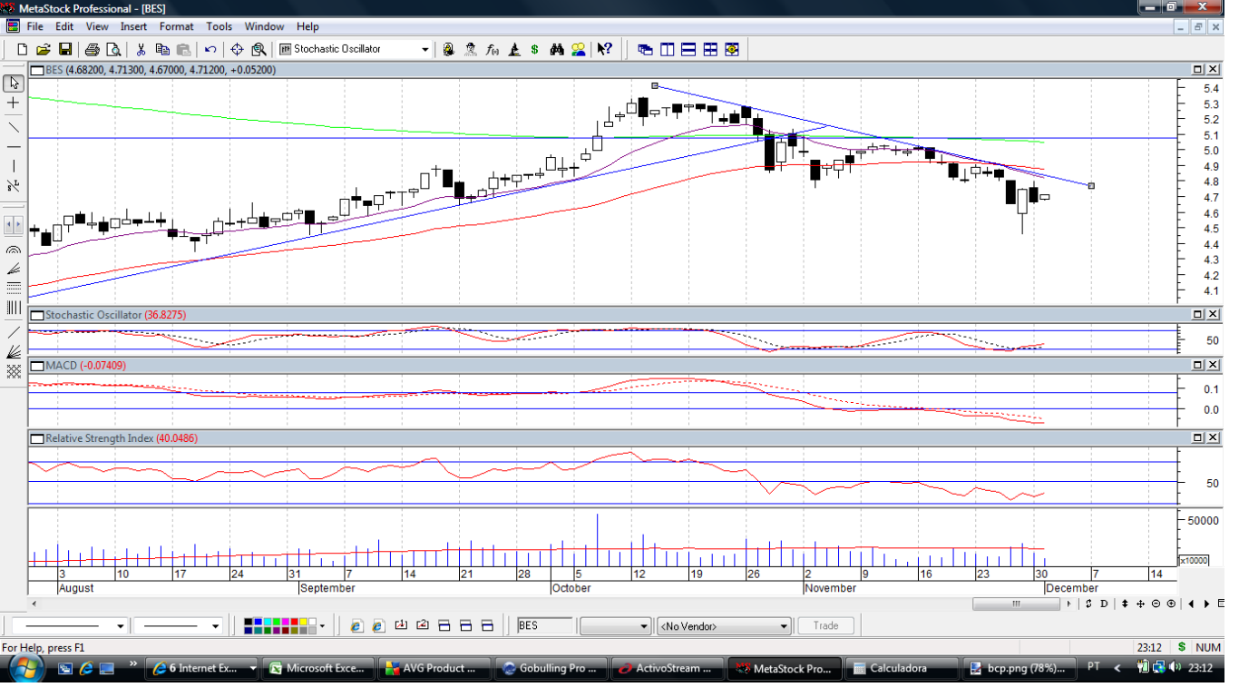Click the Trade button
Viewport: 1239px width, 697px height.
pos(825,625)
